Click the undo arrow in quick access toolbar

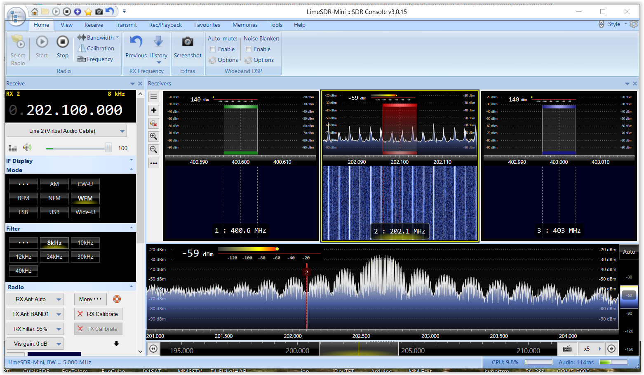110,11
